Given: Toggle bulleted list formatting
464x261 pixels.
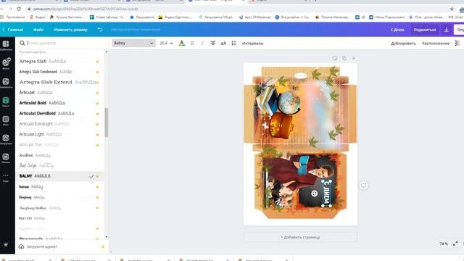Looking at the screenshot, I should [233, 43].
